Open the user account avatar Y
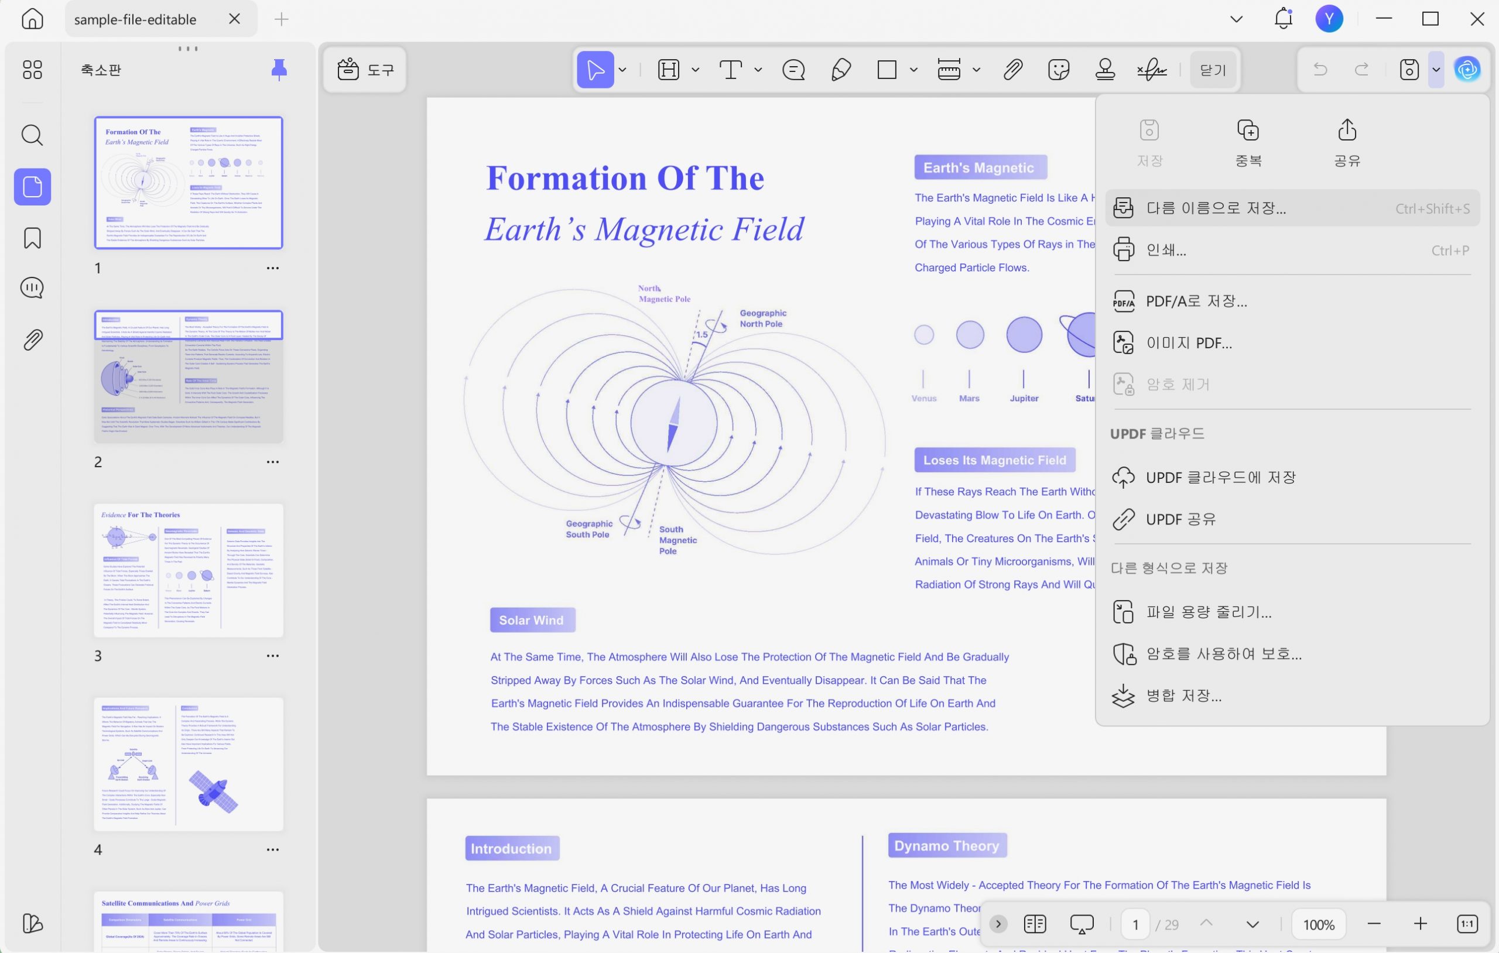The image size is (1499, 953). point(1329,19)
